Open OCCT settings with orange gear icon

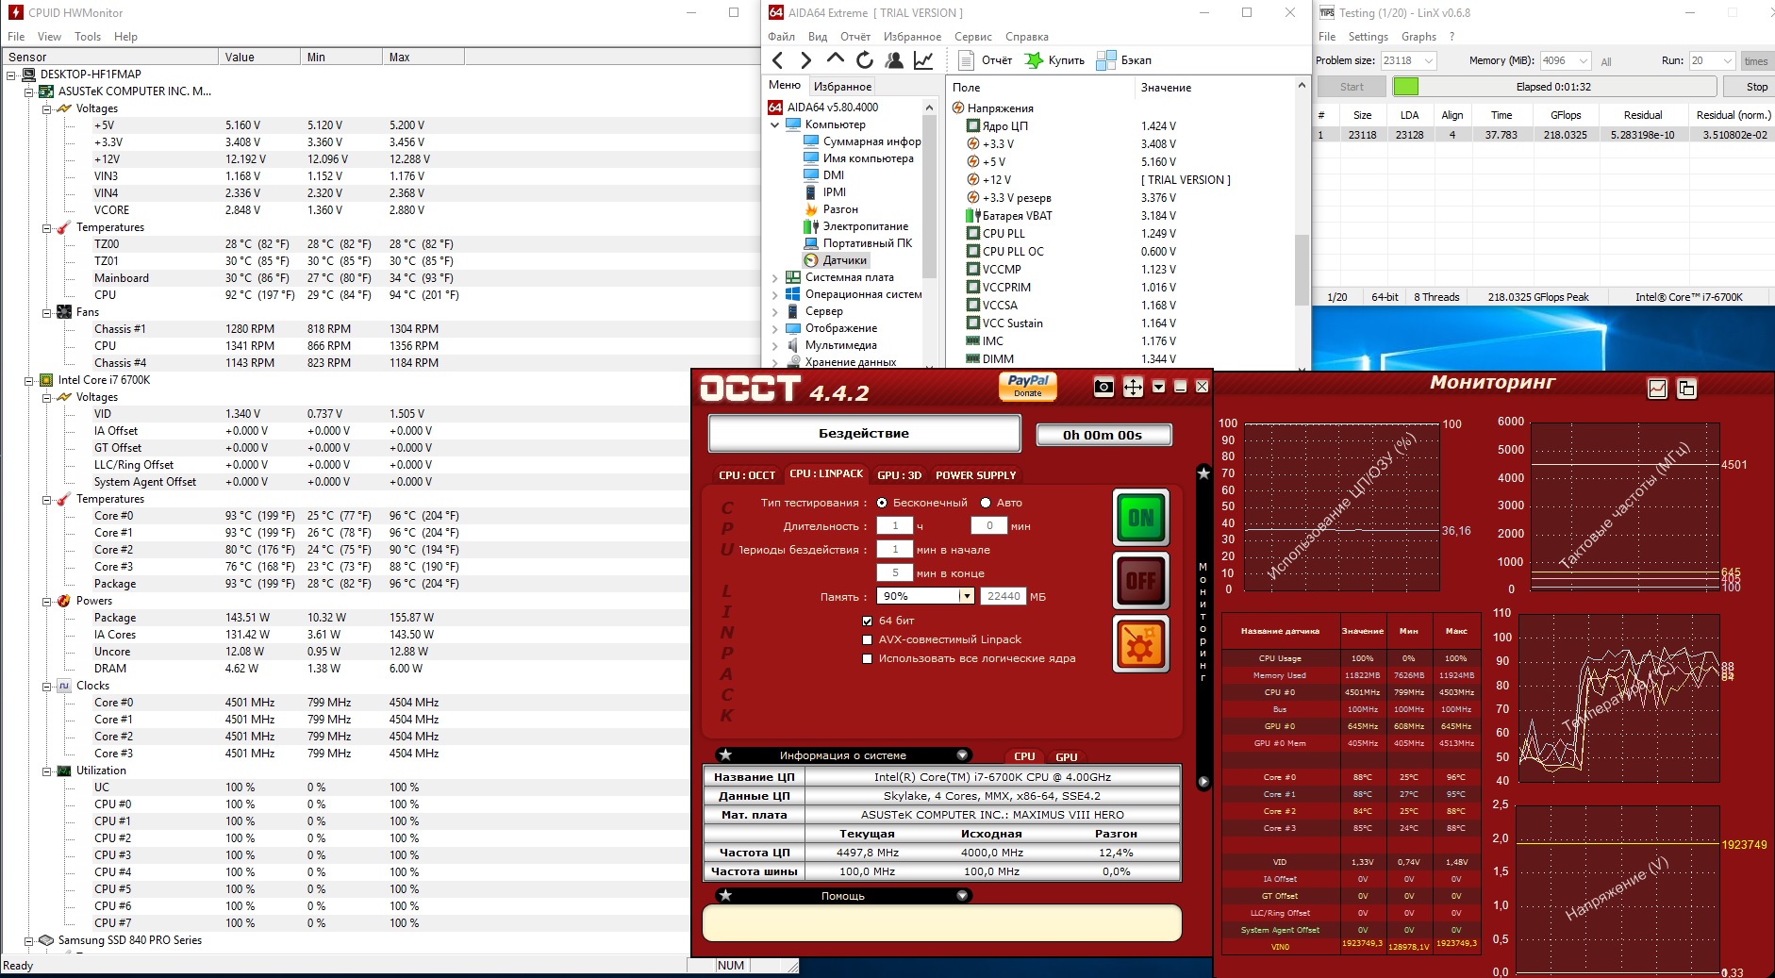point(1141,644)
